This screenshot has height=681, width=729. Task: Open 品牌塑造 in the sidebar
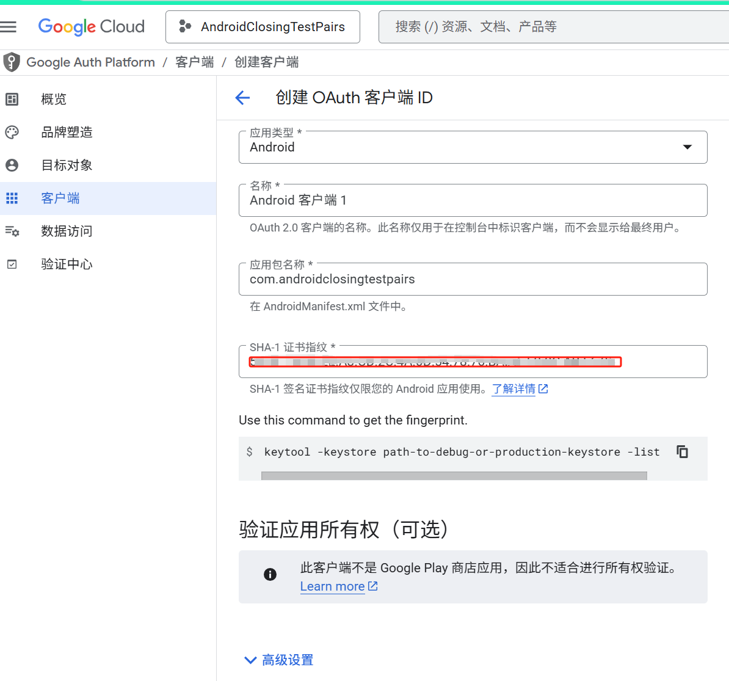[108, 132]
